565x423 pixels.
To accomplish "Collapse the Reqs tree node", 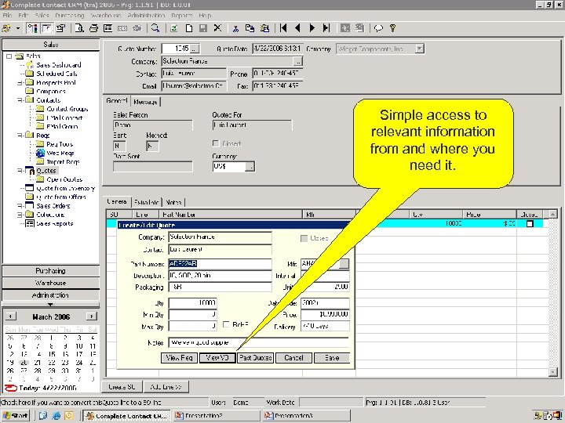I will point(20,136).
